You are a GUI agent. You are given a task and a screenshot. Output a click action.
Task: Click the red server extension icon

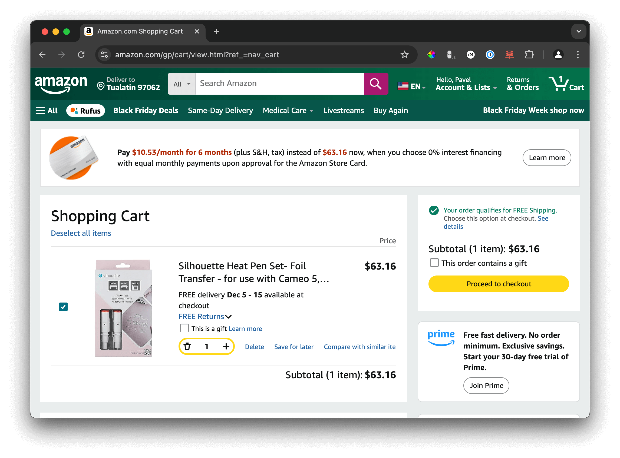tap(509, 55)
